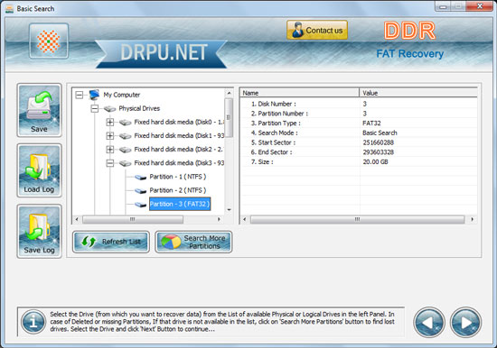Click the Save drive icon button

coord(39,110)
